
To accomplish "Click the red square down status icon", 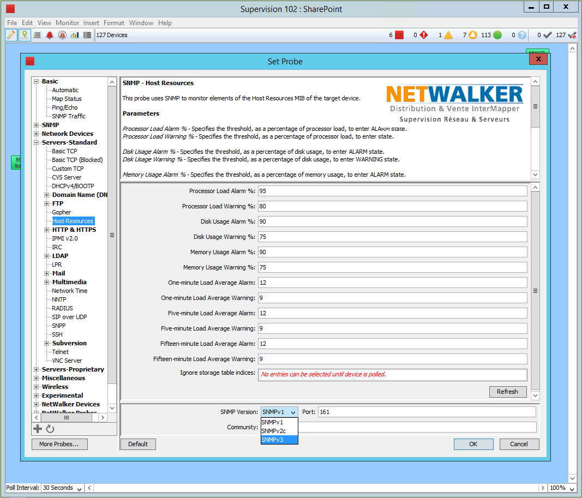I will (x=399, y=35).
